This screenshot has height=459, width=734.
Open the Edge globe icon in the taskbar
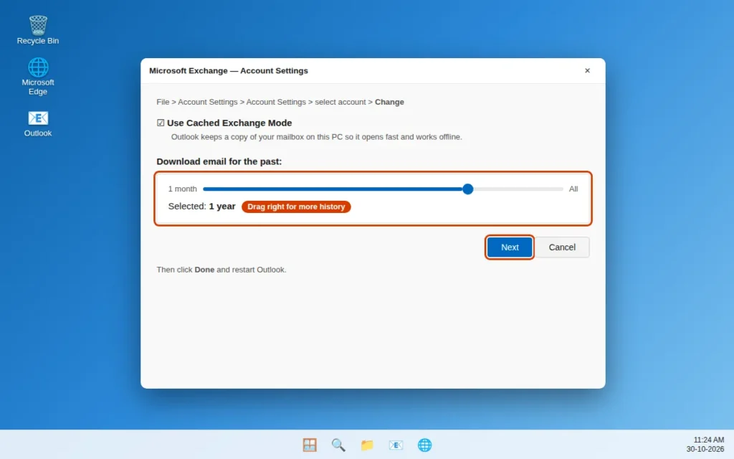424,445
